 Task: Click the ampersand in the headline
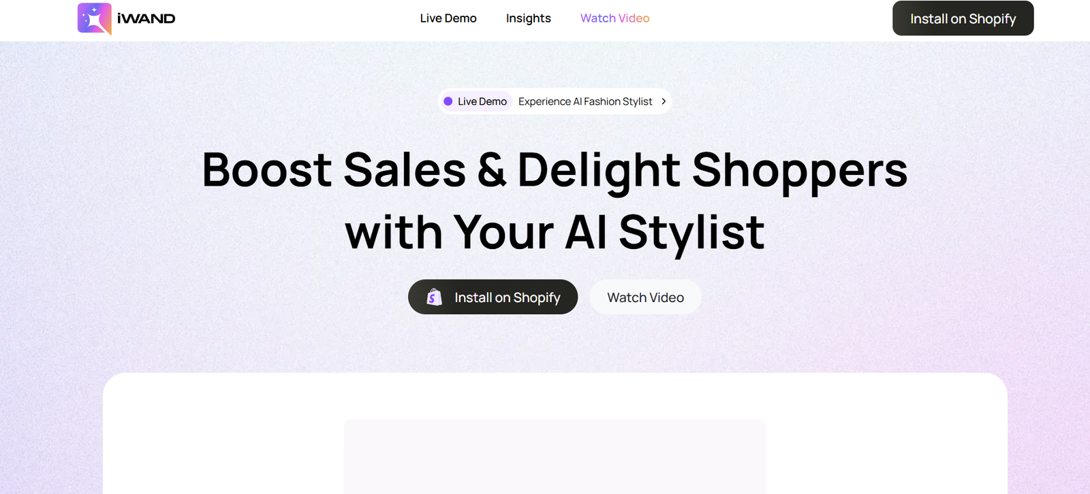pos(492,169)
